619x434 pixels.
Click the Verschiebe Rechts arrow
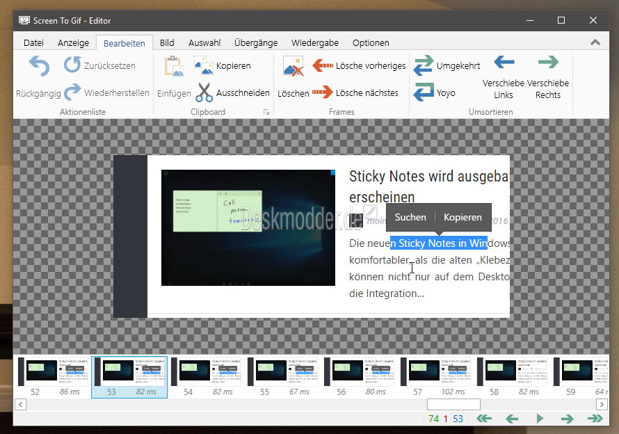pyautogui.click(x=548, y=62)
